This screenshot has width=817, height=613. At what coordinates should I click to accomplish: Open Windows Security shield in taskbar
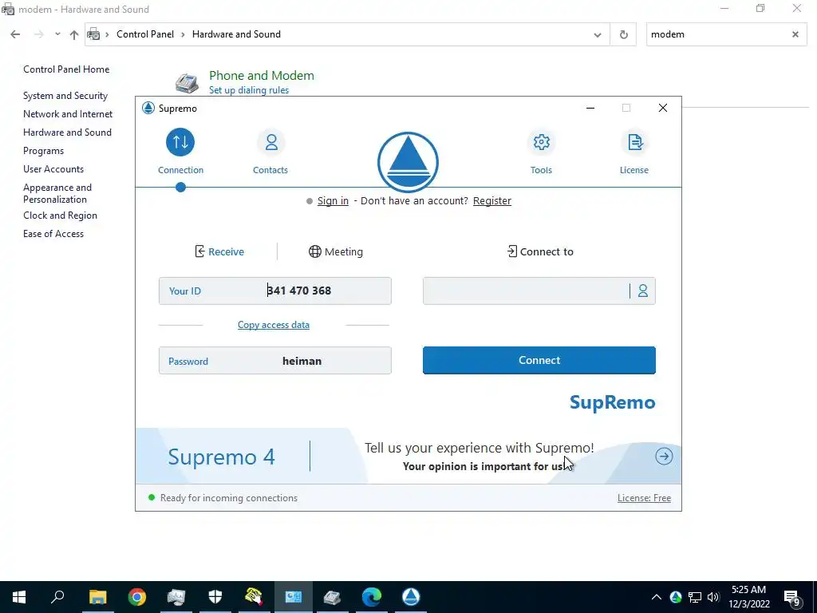215,597
